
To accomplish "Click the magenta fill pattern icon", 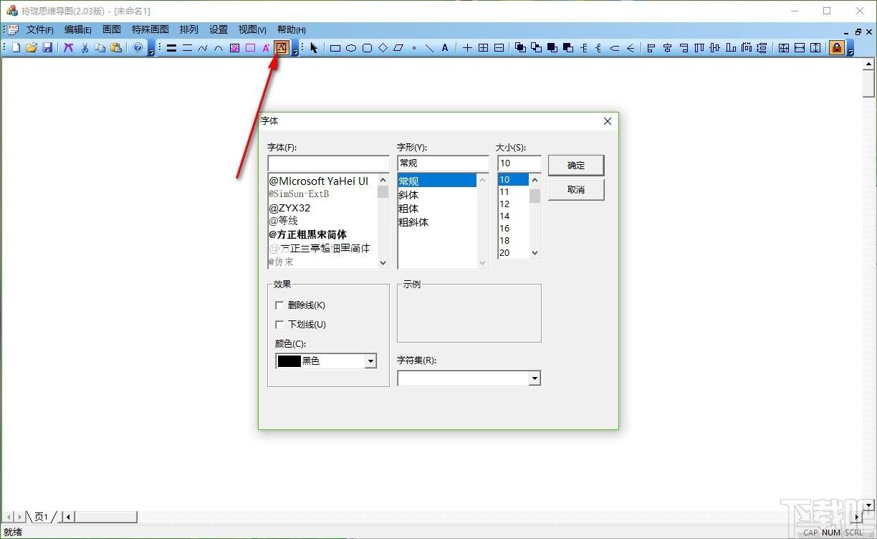I will [234, 48].
